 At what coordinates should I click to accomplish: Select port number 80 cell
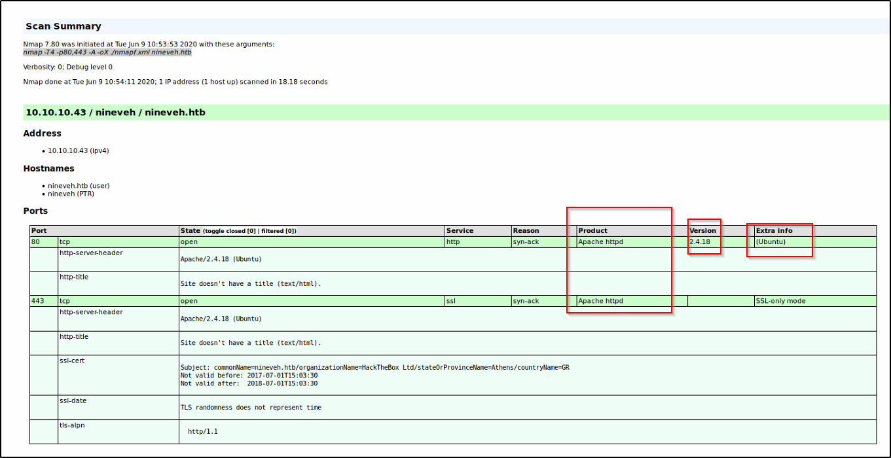tap(44, 241)
